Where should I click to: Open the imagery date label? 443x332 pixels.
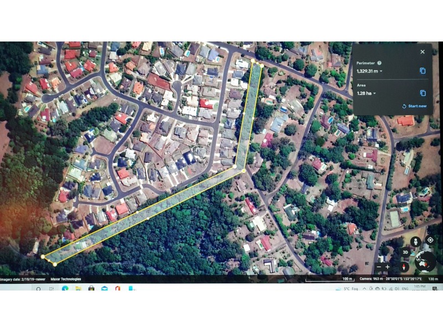tap(23, 279)
